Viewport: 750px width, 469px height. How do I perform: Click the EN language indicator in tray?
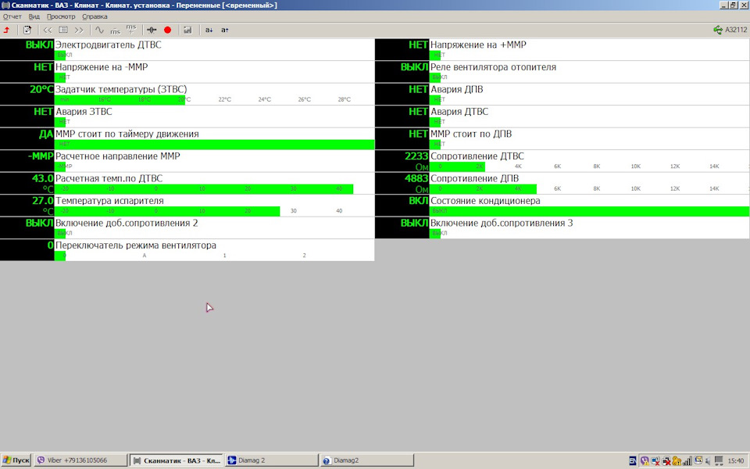click(632, 461)
